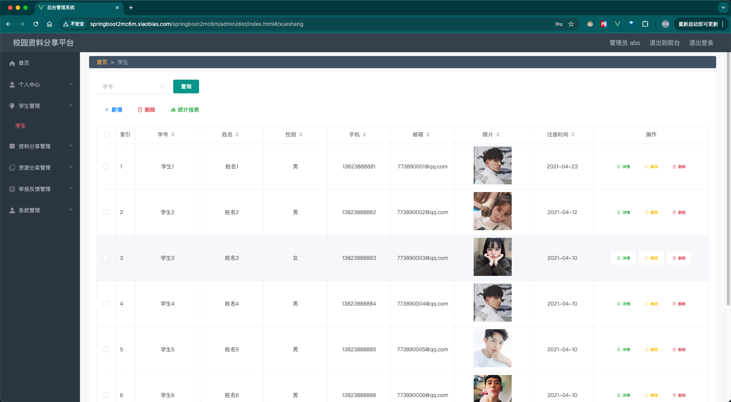Image resolution: width=731 pixels, height=402 pixels.
Task: Check the checkbox for 学生3 row
Action: pos(106,258)
